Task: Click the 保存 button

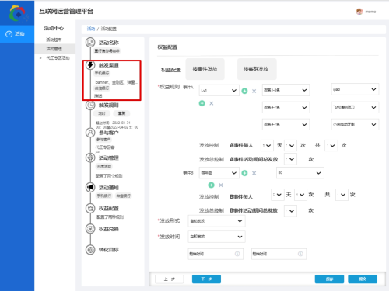Action: 329,279
